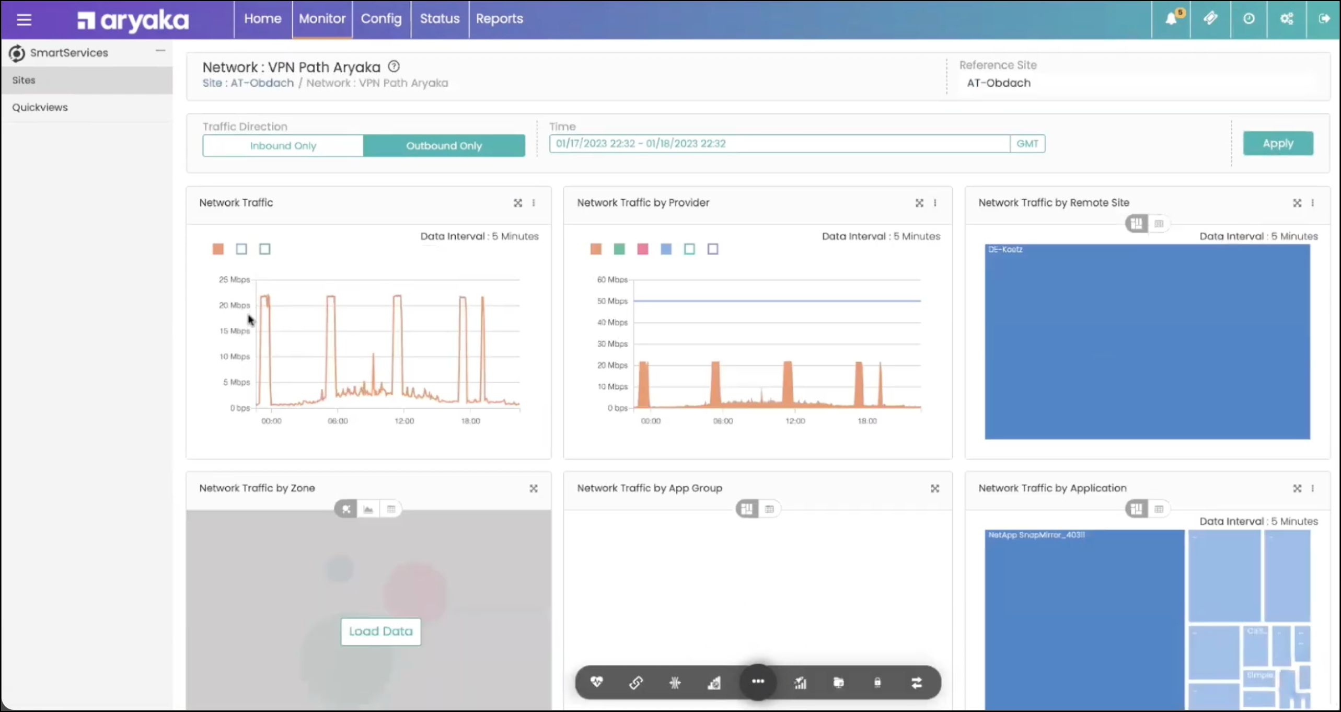Open the Config tab
Screen dimensions: 1341x712
point(382,19)
